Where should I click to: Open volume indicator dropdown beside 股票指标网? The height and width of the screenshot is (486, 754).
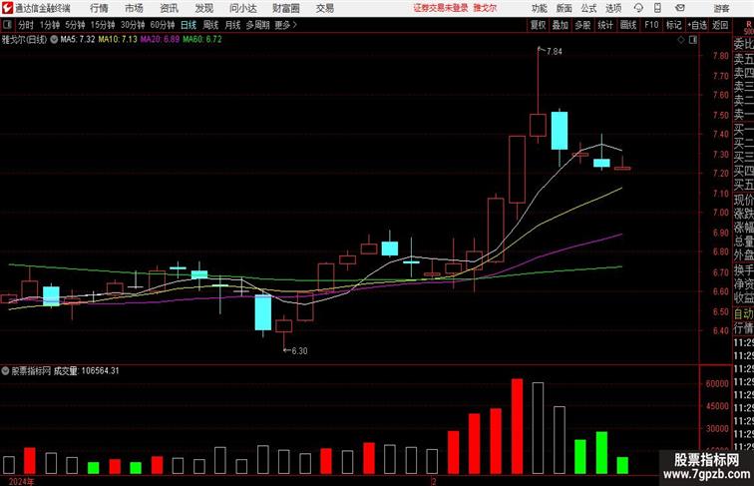click(x=5, y=371)
